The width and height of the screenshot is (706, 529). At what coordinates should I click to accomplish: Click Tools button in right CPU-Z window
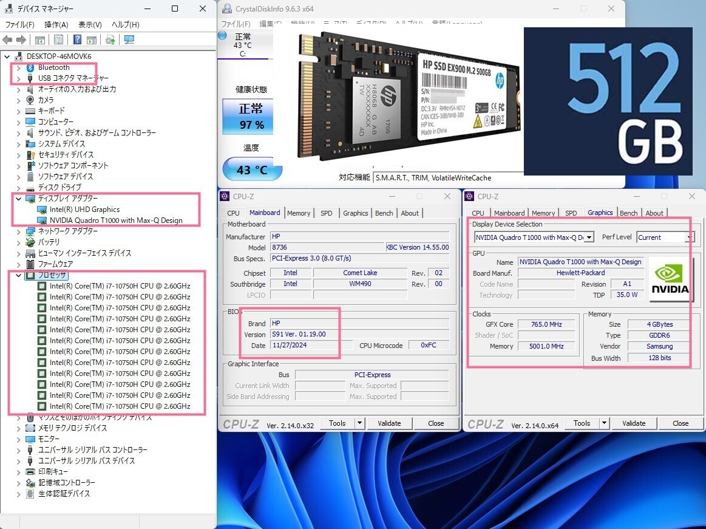click(582, 423)
